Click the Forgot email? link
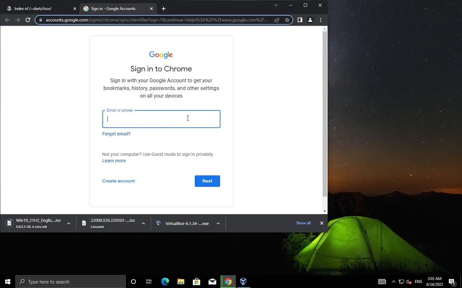The image size is (462, 288). click(116, 134)
